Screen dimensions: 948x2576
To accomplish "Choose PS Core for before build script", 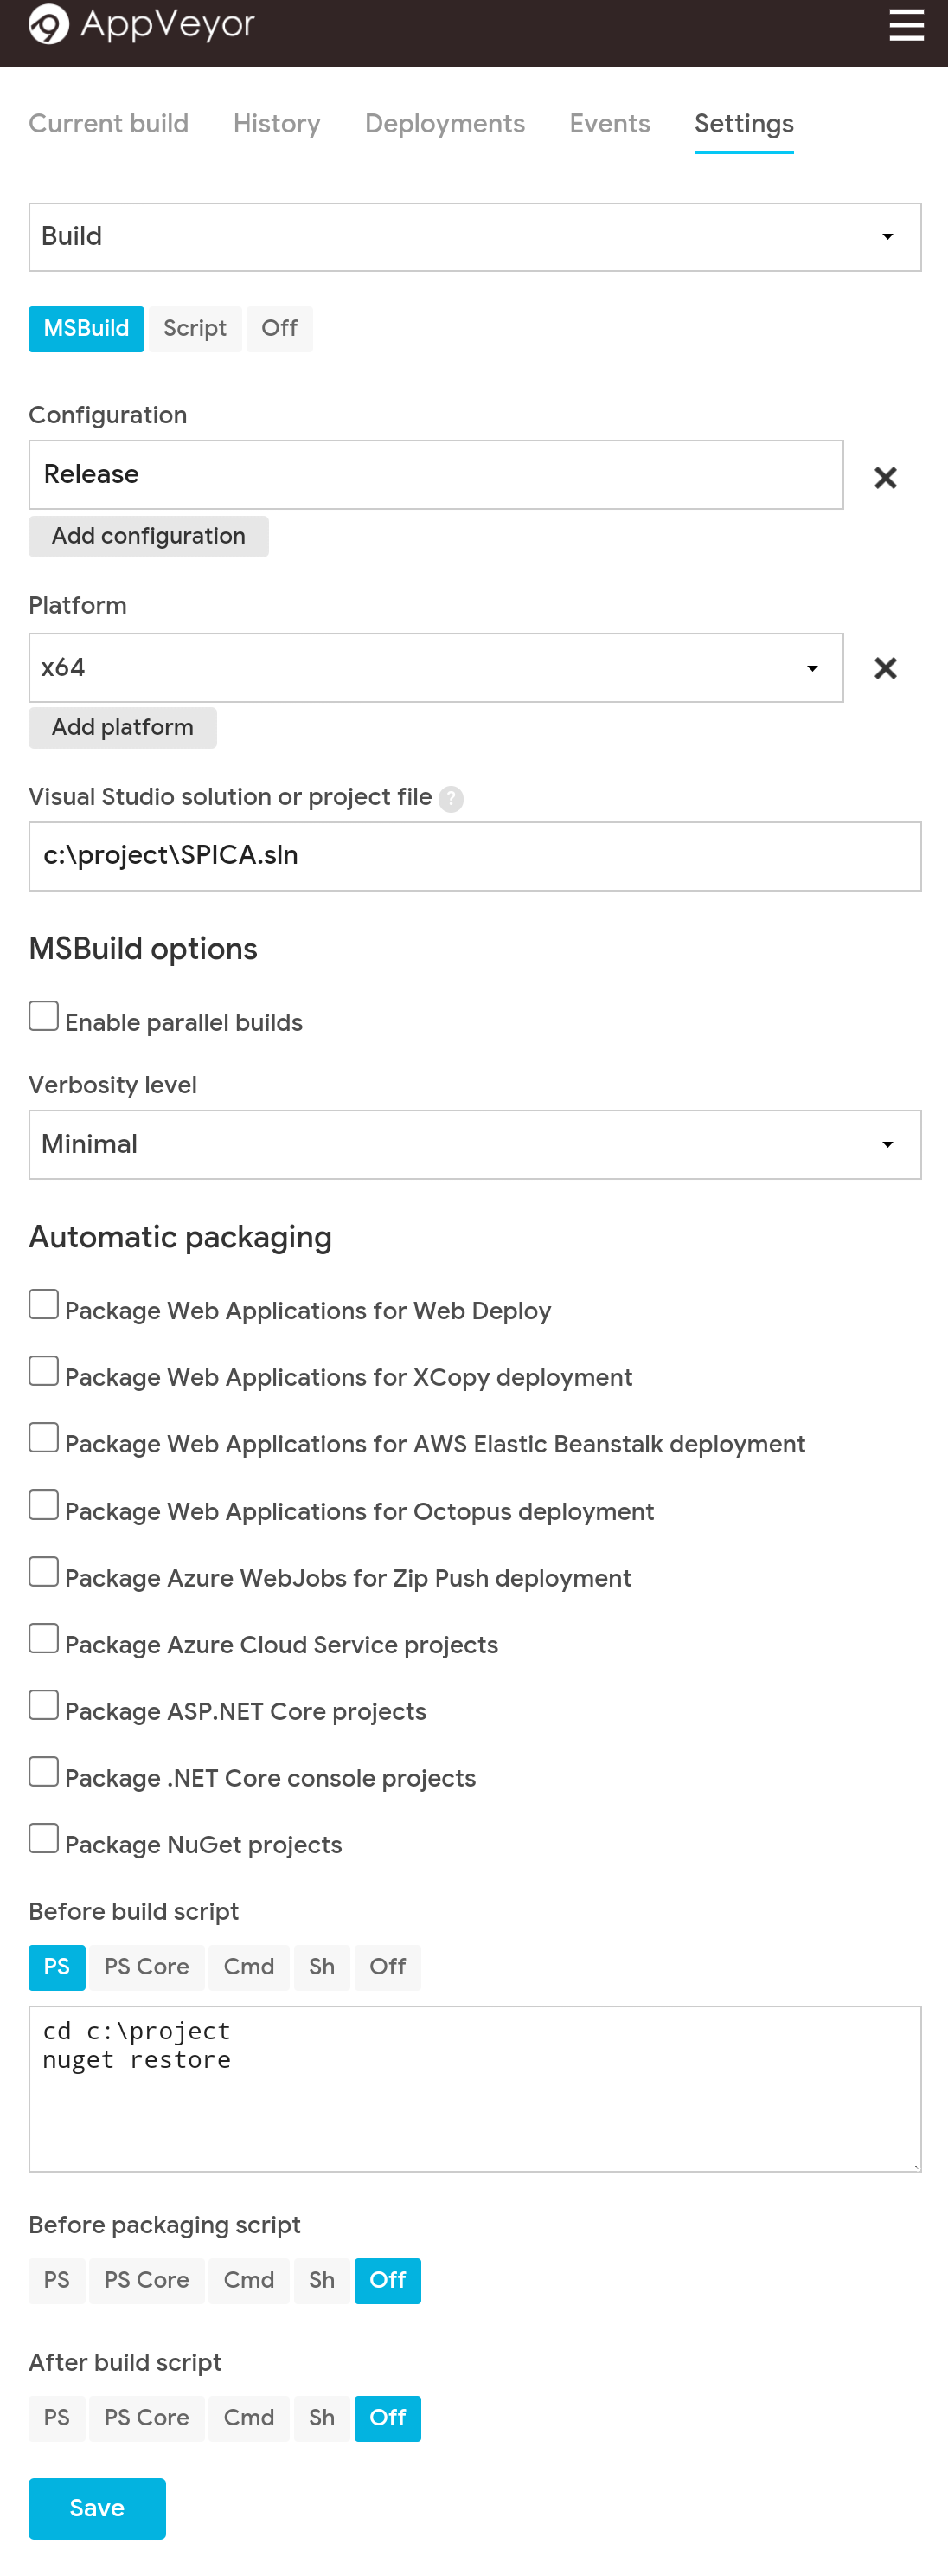I will coord(146,1968).
